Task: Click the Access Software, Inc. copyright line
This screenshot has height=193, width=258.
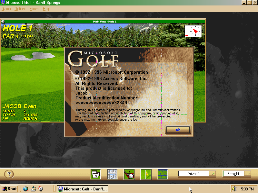Action: 111,78
